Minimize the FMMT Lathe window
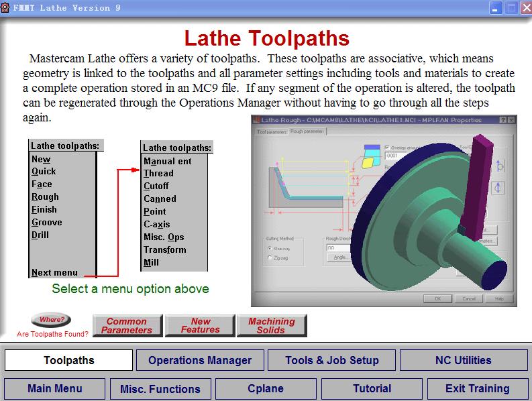The image size is (532, 401). pyautogui.click(x=495, y=8)
